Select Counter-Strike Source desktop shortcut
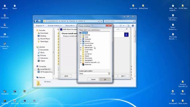This screenshot has width=190, height=107. [5, 46]
